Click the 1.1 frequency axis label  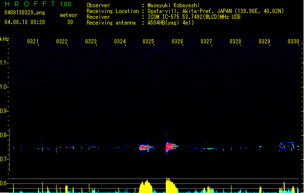(4, 63)
